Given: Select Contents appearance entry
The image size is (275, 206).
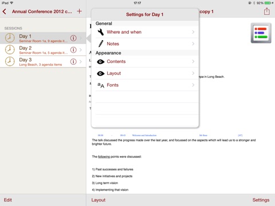Looking at the screenshot, I should [145, 61].
